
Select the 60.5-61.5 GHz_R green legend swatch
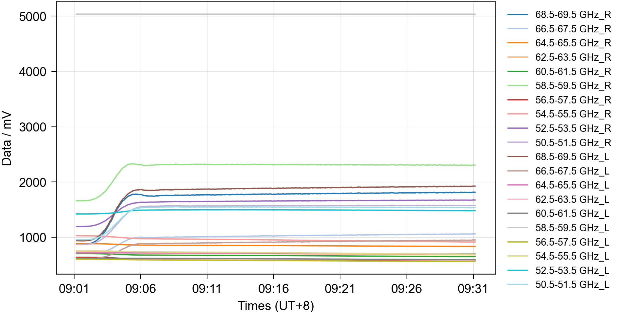pos(517,71)
